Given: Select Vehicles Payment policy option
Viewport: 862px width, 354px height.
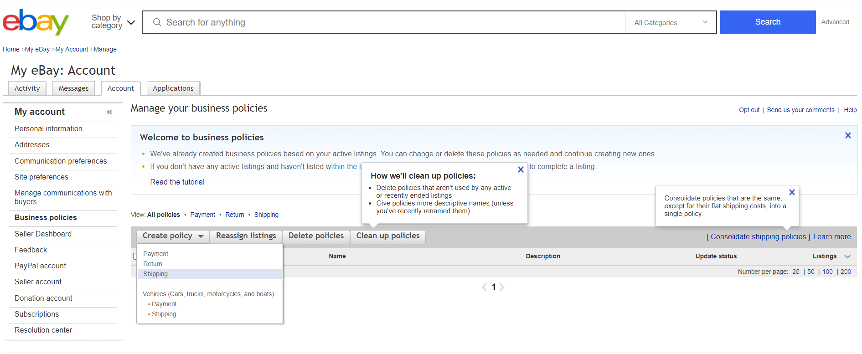Looking at the screenshot, I should 164,304.
